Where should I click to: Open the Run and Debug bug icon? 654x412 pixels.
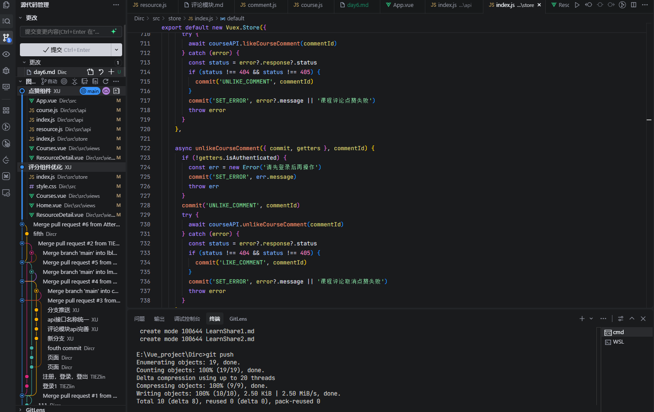(6, 71)
